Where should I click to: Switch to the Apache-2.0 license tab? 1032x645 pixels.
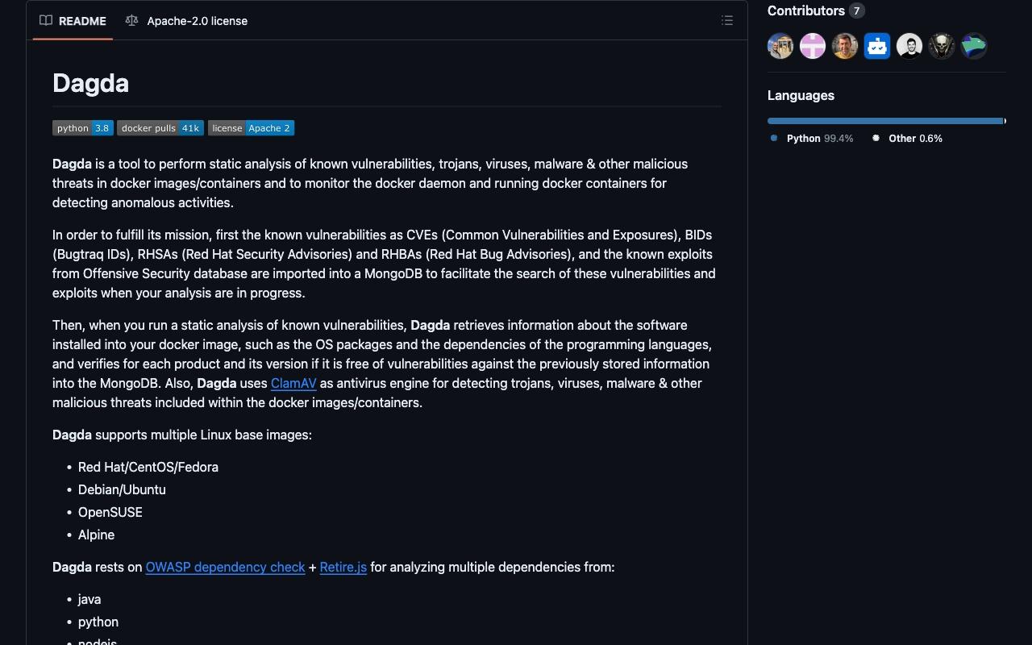186,21
